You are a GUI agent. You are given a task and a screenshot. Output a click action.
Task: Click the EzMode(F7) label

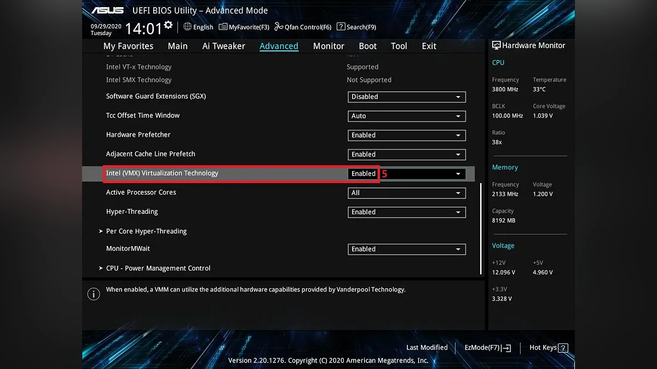click(482, 348)
